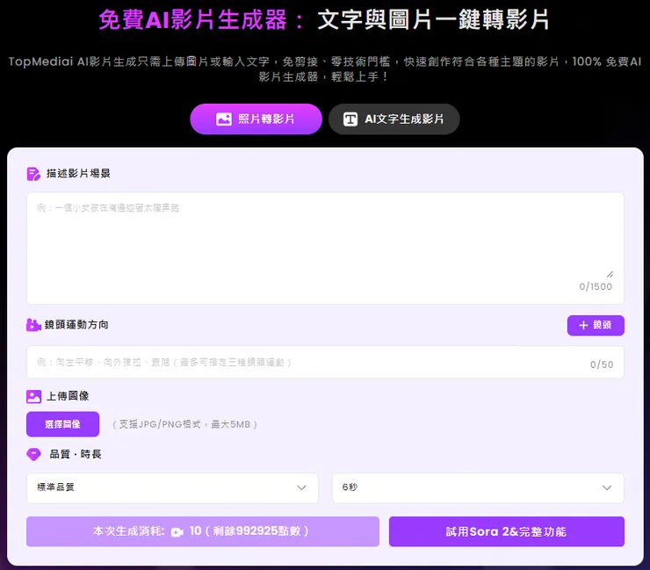This screenshot has width=650, height=570.
Task: Click the 支援JPG/PNG格式 hint text
Action: coord(184,424)
